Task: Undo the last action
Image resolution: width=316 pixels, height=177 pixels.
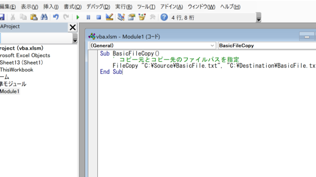Action: coord(56,17)
